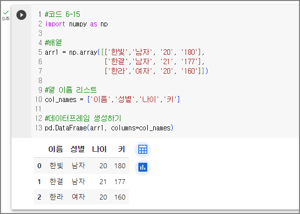Click the green execution checkmark
This screenshot has height=214, width=300.
coord(6,12)
